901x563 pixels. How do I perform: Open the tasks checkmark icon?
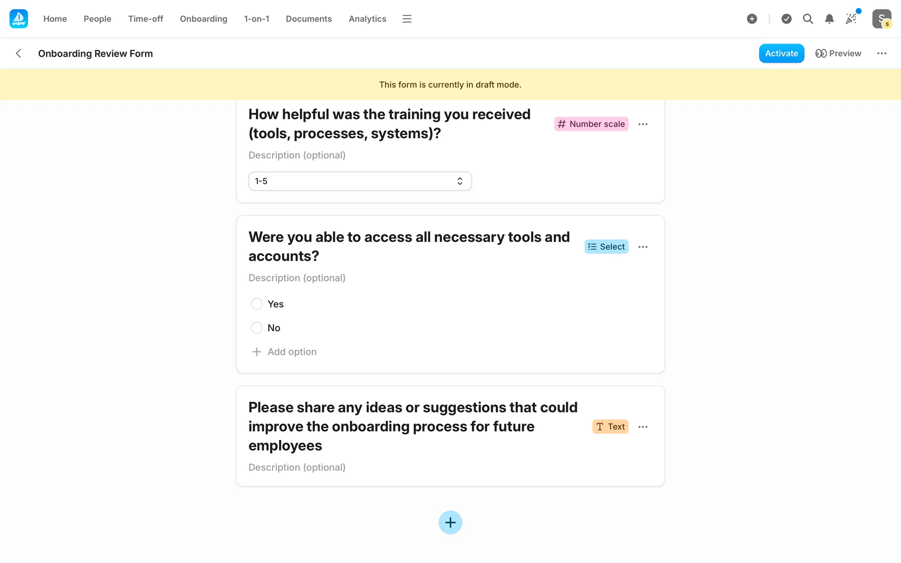[x=786, y=19]
